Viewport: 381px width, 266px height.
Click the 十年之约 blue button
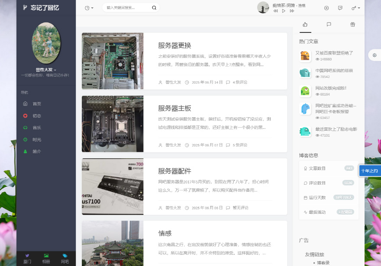point(369,171)
